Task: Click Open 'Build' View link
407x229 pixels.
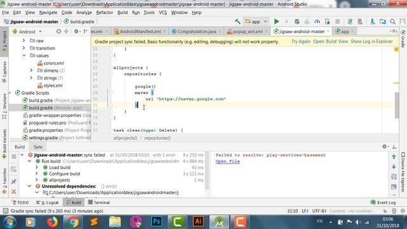Action: pos(331,41)
